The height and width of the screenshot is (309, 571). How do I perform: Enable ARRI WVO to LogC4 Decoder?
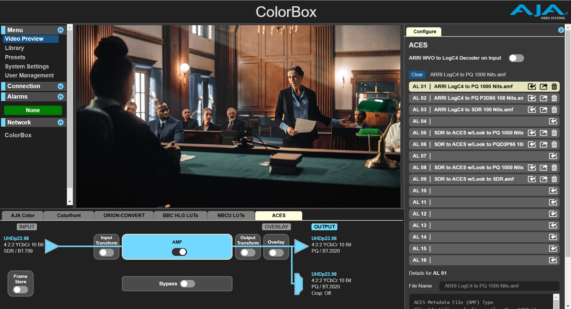(516, 58)
